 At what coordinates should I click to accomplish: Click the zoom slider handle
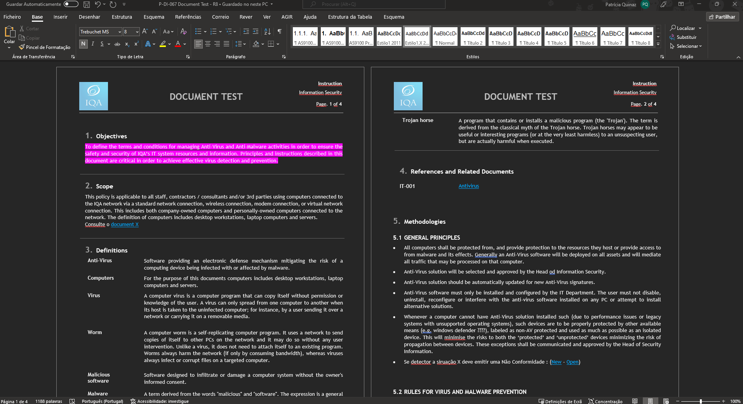click(x=701, y=401)
